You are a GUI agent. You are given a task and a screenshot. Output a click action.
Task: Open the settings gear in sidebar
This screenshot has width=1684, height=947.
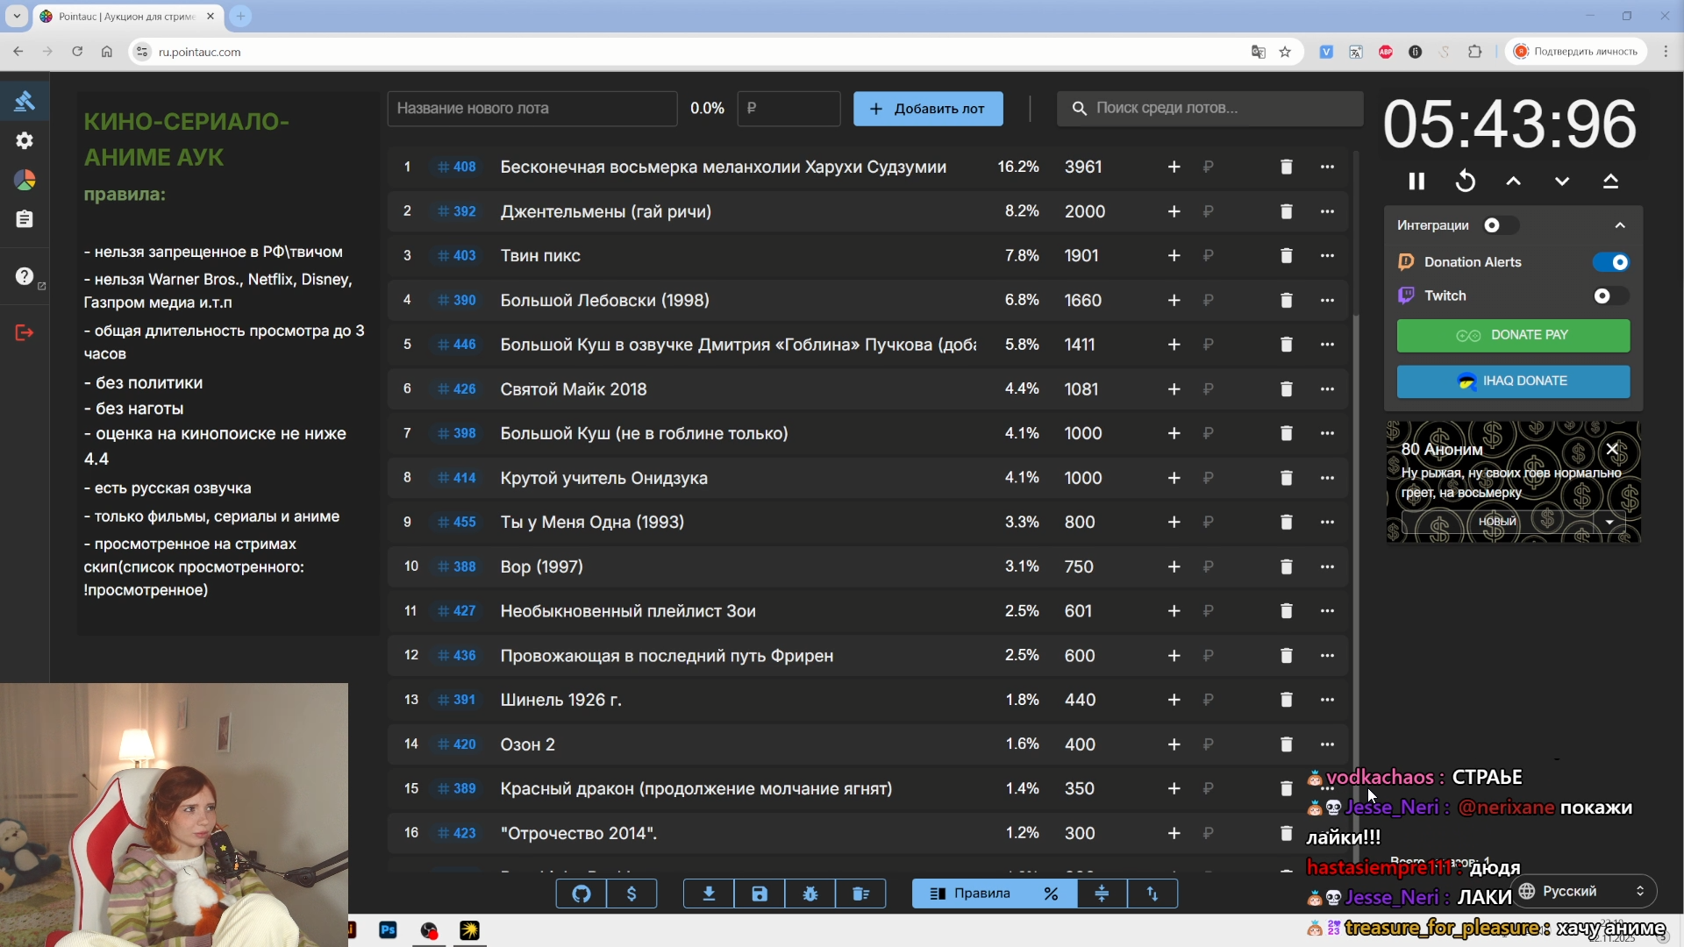[x=25, y=140]
